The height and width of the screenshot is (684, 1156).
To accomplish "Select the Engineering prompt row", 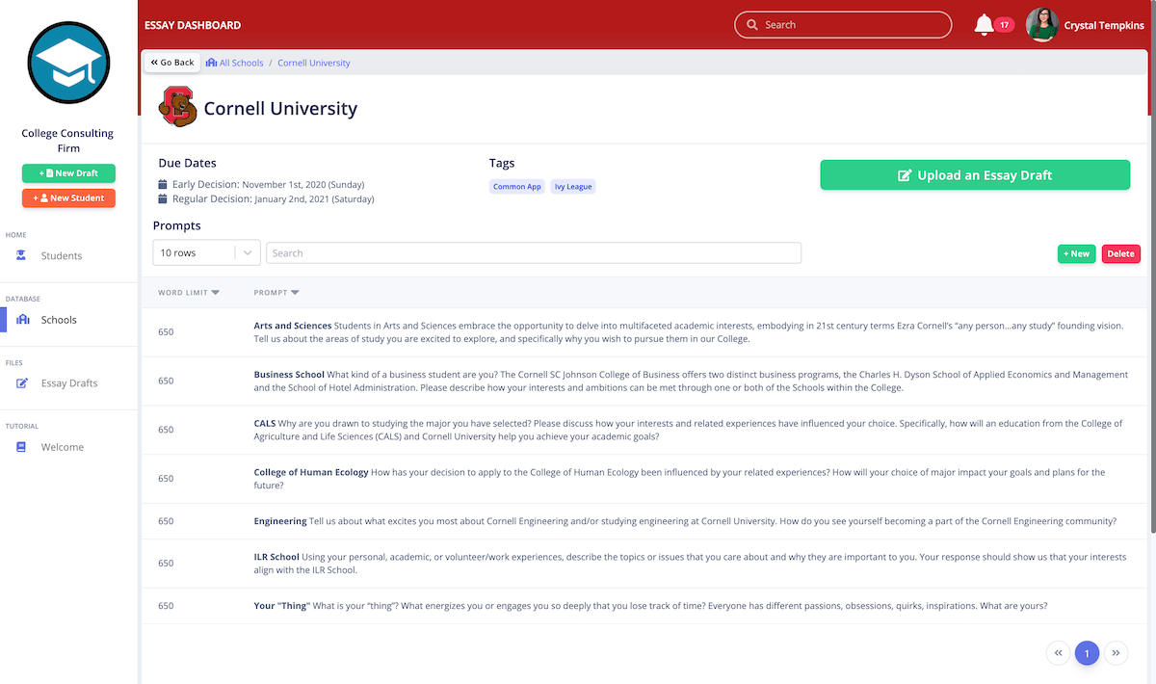I will coord(644,521).
